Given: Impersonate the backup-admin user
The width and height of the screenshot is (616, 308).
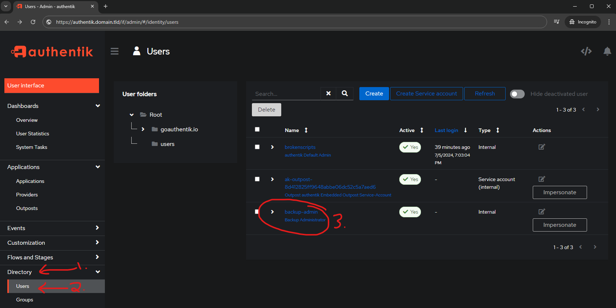Looking at the screenshot, I should 560,225.
